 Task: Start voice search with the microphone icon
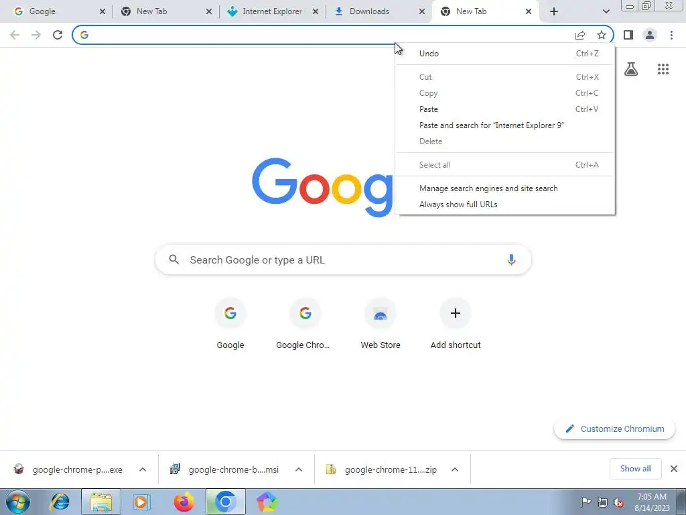tap(511, 260)
